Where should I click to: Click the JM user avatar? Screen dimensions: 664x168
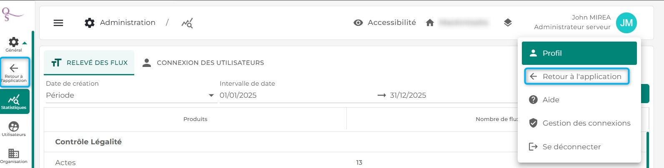[x=626, y=23]
